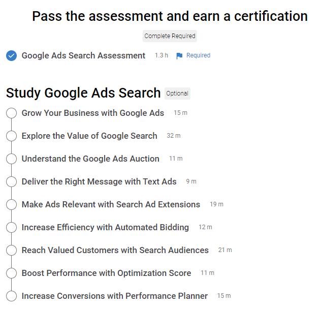This screenshot has height=309, width=325.
Task: Open Grow Your Business with Google Ads
Action: [93, 113]
